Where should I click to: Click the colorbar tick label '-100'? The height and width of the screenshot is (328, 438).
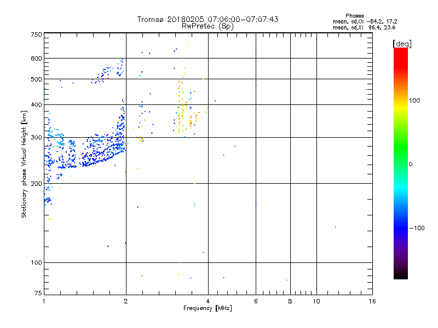[x=417, y=228]
